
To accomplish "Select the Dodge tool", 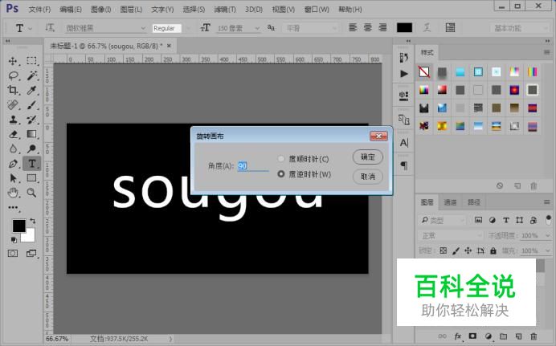I will pos(31,149).
